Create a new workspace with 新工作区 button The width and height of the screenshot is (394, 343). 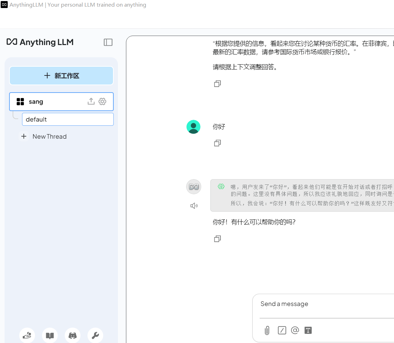coord(61,75)
